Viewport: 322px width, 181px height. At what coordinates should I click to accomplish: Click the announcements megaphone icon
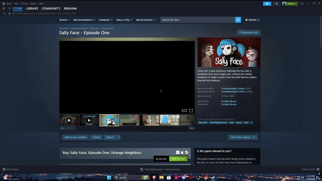click(x=267, y=4)
